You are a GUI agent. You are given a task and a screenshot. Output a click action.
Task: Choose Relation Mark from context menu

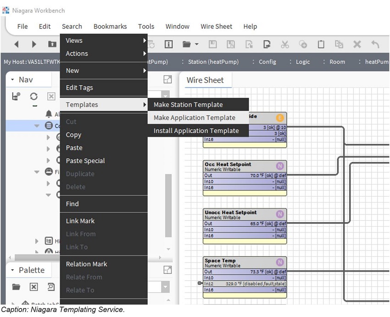pyautogui.click(x=104, y=264)
